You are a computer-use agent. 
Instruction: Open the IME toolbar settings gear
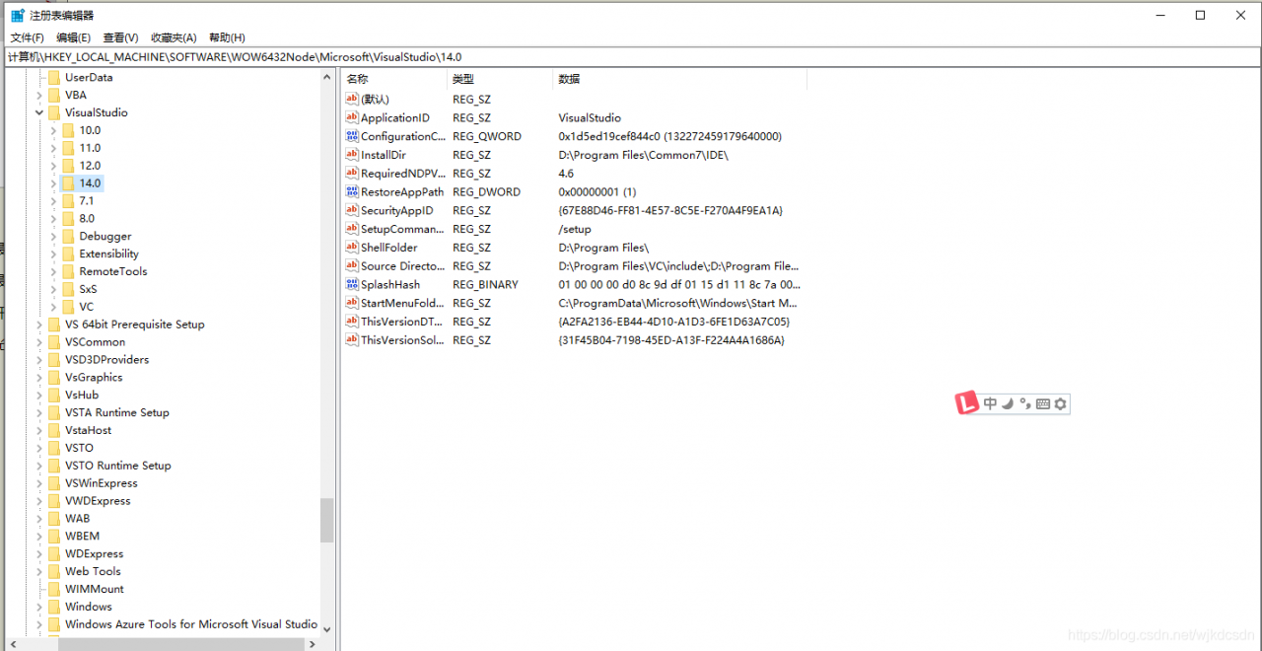click(1061, 403)
